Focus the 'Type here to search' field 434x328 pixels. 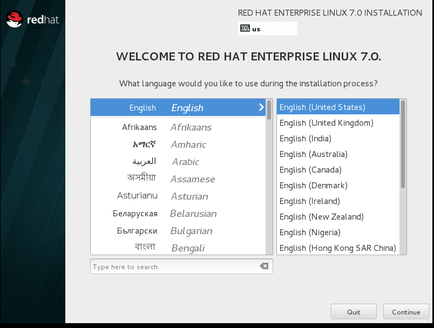click(173, 266)
